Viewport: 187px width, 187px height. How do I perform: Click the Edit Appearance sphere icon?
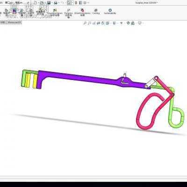[129, 23]
